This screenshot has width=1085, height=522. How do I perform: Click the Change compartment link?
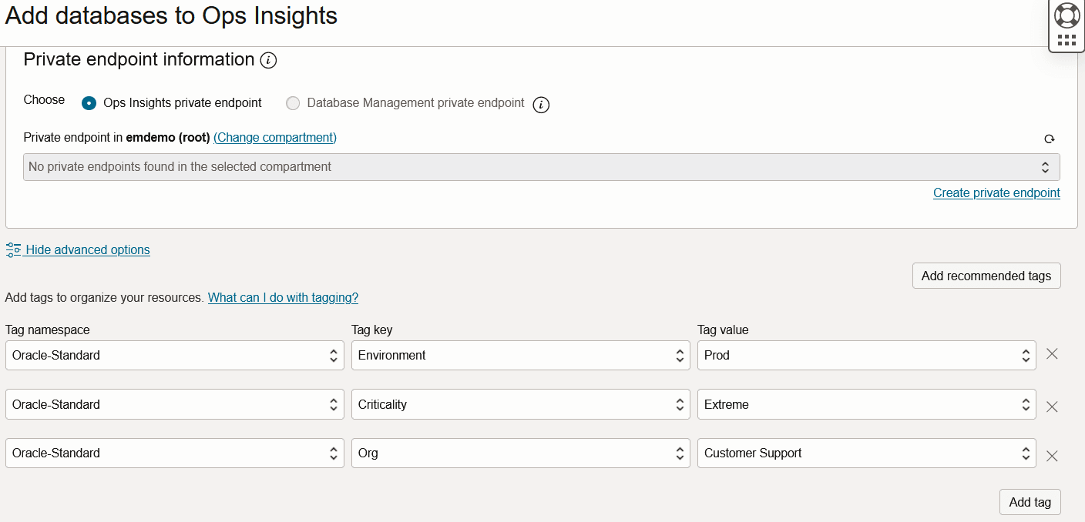(x=275, y=137)
